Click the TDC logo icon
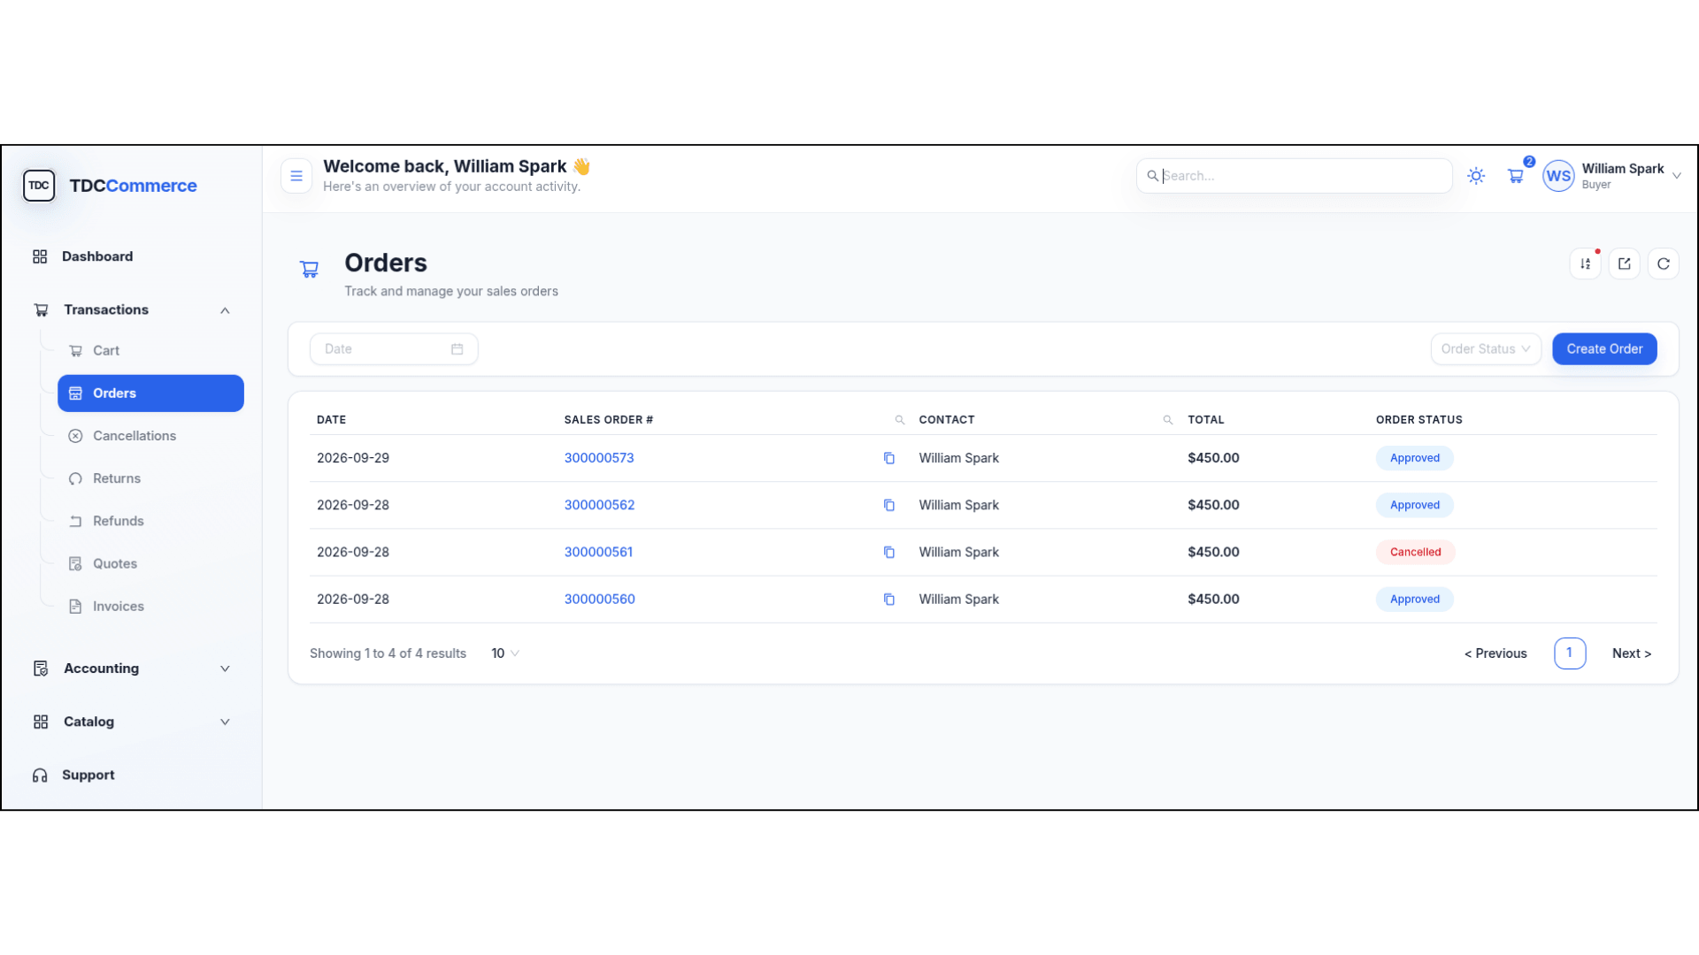1699x955 pixels. coord(39,186)
